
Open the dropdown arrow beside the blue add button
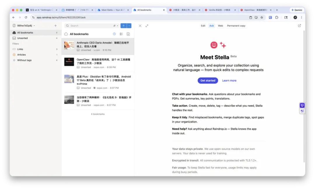[x=129, y=26]
